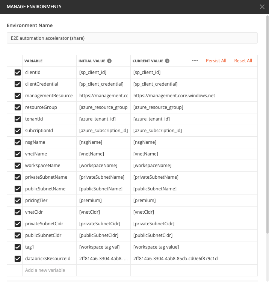Click the Current Value info icon
This screenshot has height=282, width=269.
coord(167,61)
